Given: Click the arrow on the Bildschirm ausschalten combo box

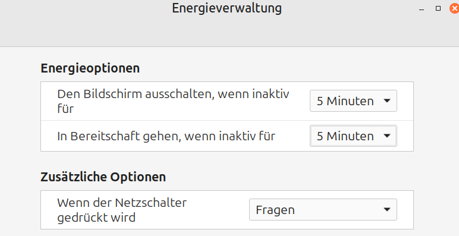Looking at the screenshot, I should 387,101.
